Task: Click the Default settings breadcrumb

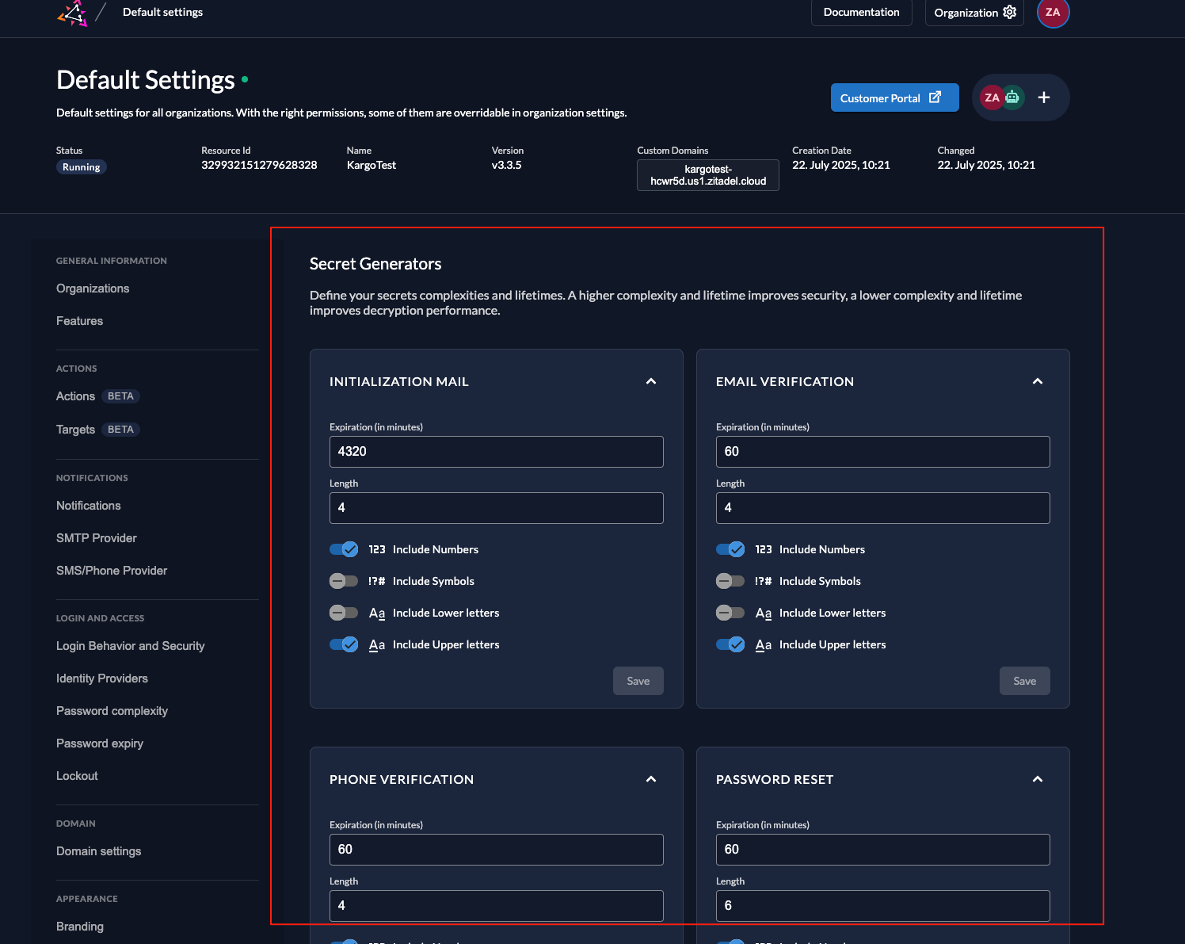Action: 162,12
